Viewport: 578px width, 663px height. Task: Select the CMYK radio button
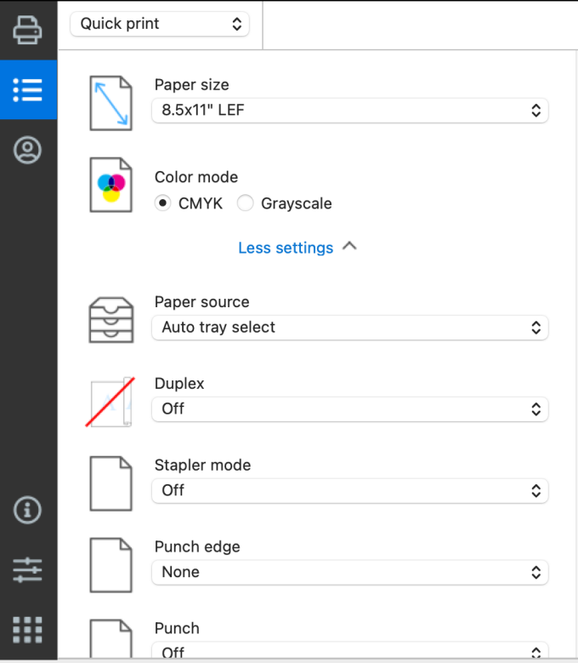click(x=162, y=203)
